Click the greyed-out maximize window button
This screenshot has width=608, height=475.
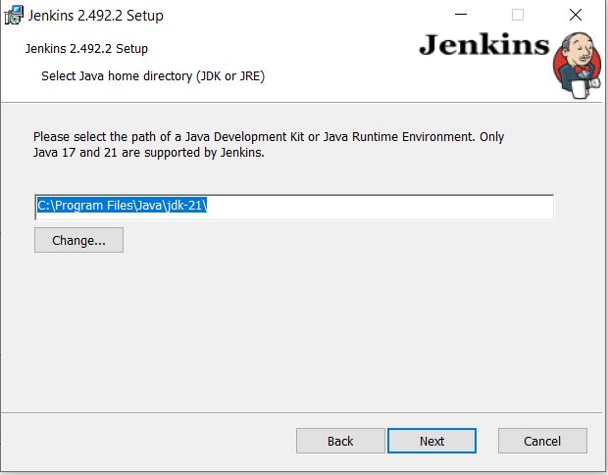(x=518, y=16)
